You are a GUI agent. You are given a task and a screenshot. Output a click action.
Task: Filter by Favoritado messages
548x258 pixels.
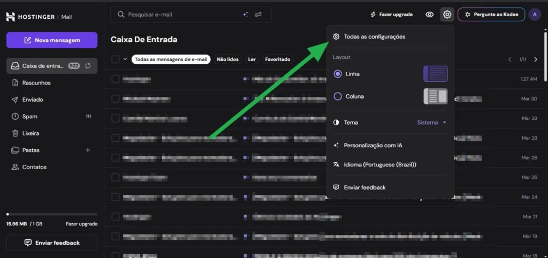(278, 59)
